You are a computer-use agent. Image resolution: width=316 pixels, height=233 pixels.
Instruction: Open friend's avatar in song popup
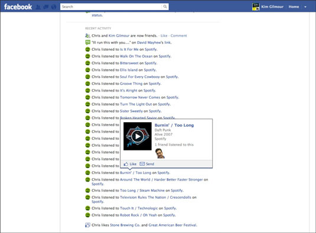[x=160, y=153]
